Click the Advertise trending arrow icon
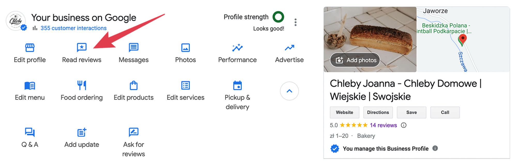 (x=289, y=48)
